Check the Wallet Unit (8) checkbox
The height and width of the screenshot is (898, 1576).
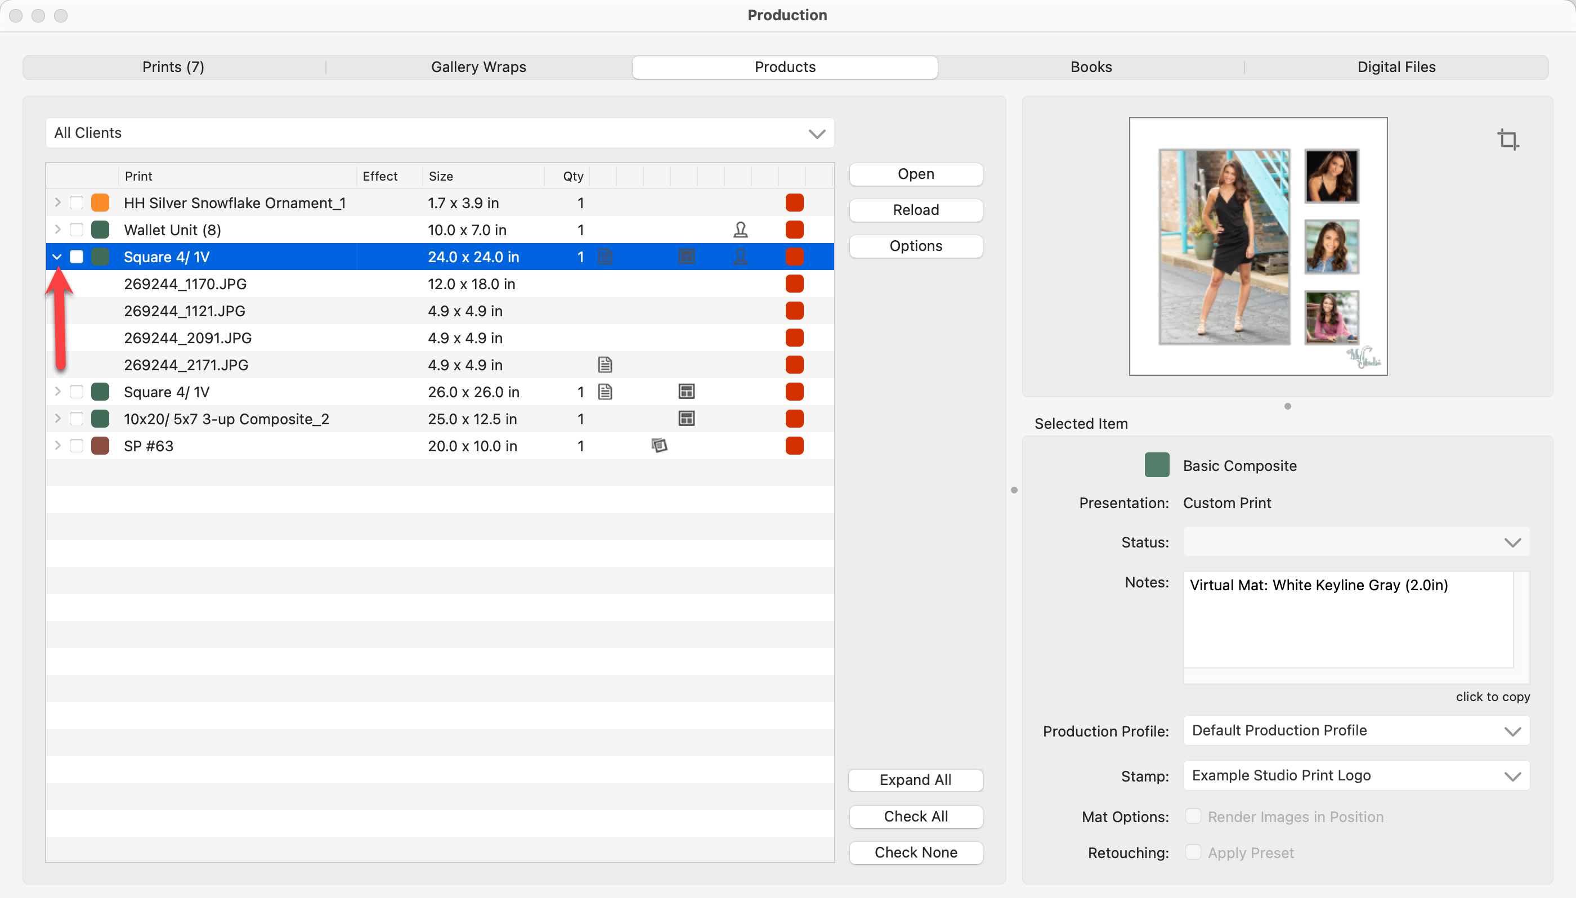pos(77,230)
